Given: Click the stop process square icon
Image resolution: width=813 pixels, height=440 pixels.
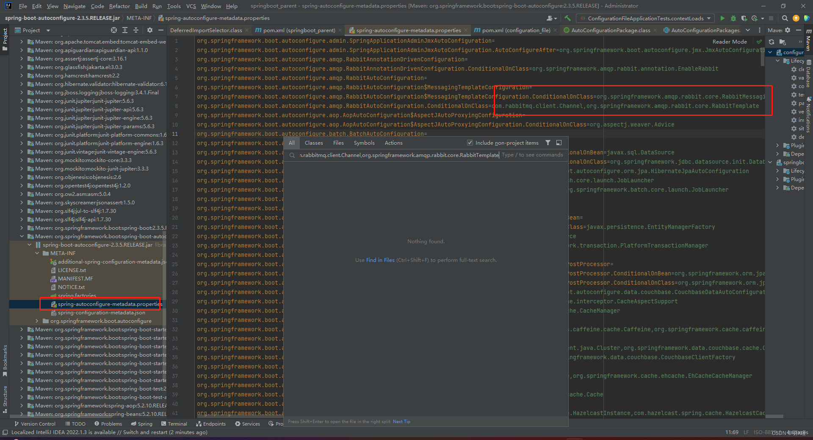Looking at the screenshot, I should coord(771,18).
